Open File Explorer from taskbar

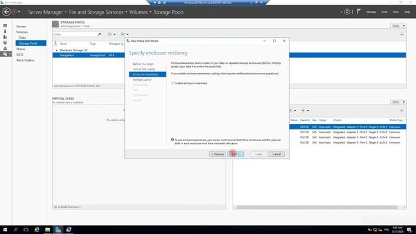[x=47, y=229]
